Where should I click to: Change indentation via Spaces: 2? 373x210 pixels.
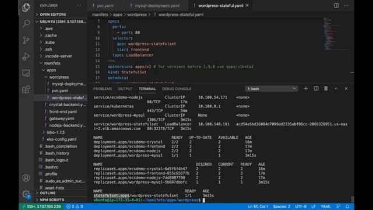click(x=281, y=206)
